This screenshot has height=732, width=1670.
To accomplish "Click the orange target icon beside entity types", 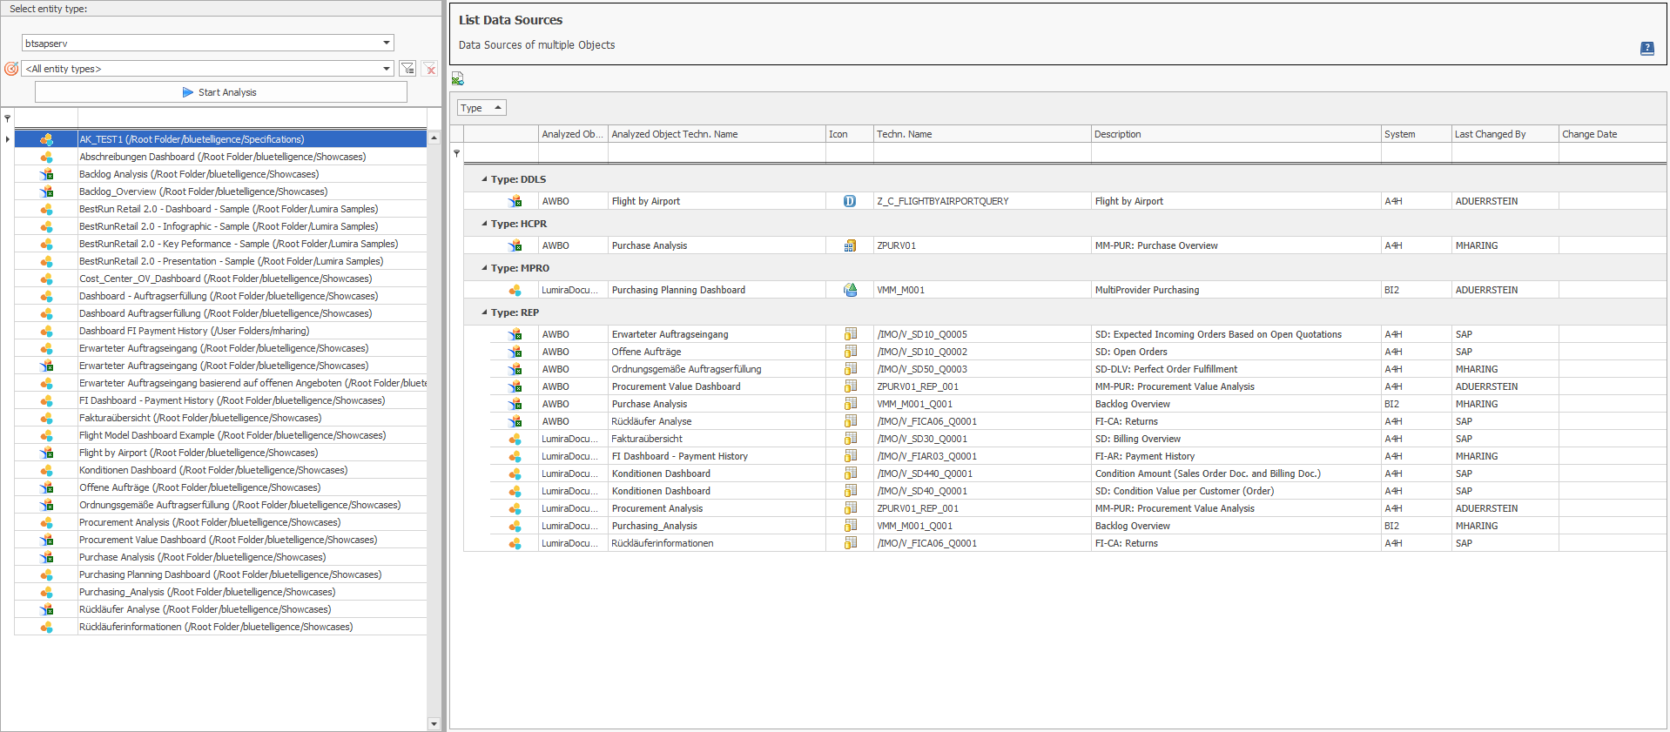I will 11,69.
